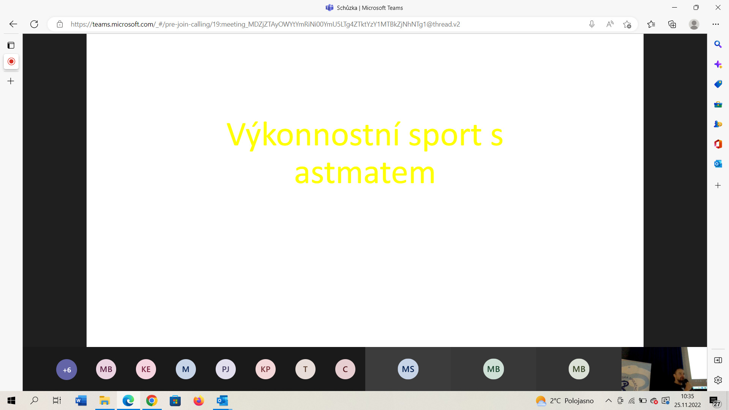Open Outlook from the taskbar
Viewport: 729px width, 410px height.
point(222,401)
